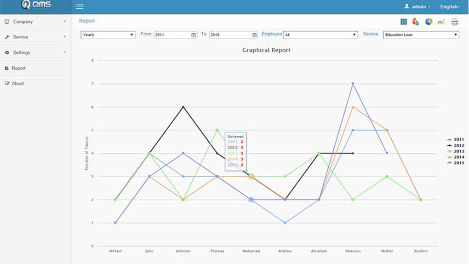The image size is (469, 264).
Task: Go to the About page link
Action: click(17, 83)
